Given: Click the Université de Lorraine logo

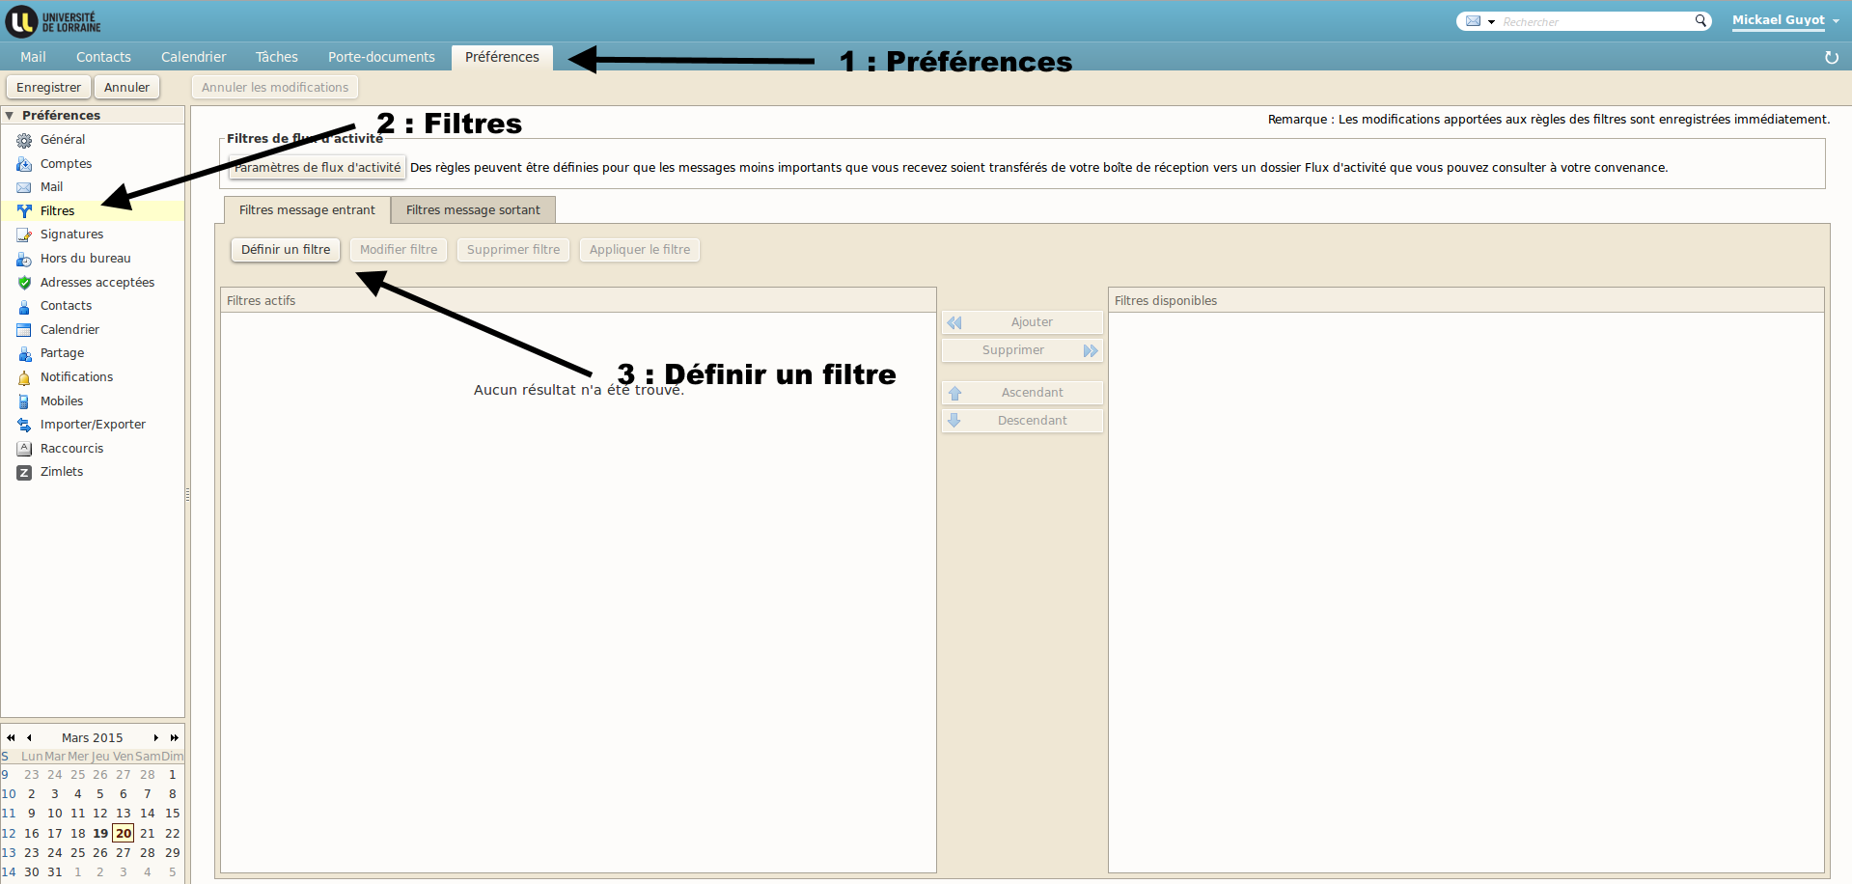Looking at the screenshot, I should (x=54, y=20).
